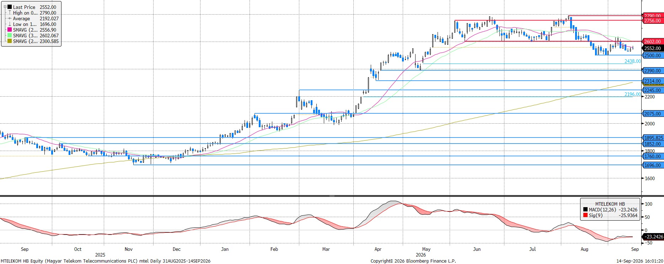
Task: Click the MTELEKOM HB legend title
Action: pos(610,204)
